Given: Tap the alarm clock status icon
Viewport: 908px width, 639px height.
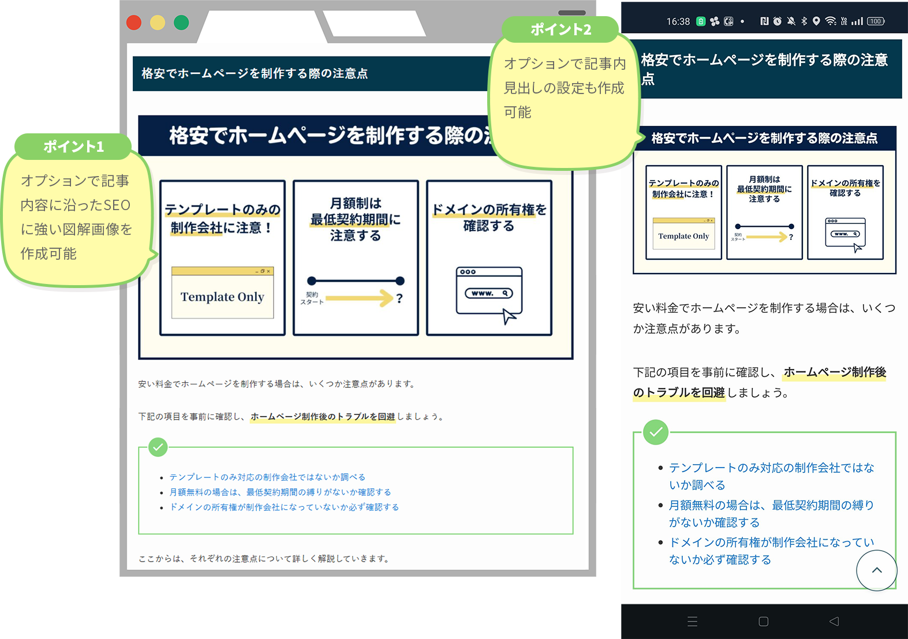Looking at the screenshot, I should pos(778,21).
